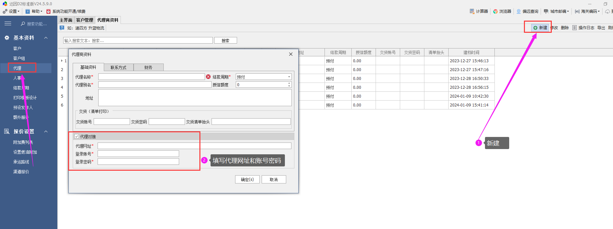Image resolution: width=613 pixels, height=229 pixels.
Task: Expand the 城市邮编 dropdown menu
Action: [x=568, y=11]
